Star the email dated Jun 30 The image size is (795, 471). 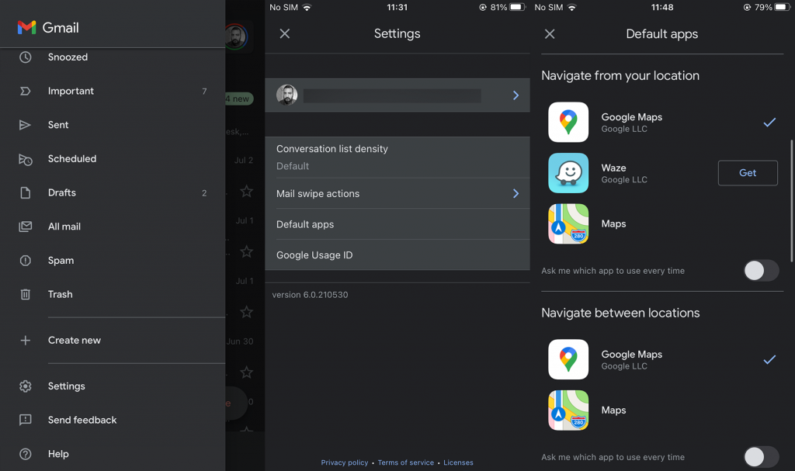click(246, 372)
